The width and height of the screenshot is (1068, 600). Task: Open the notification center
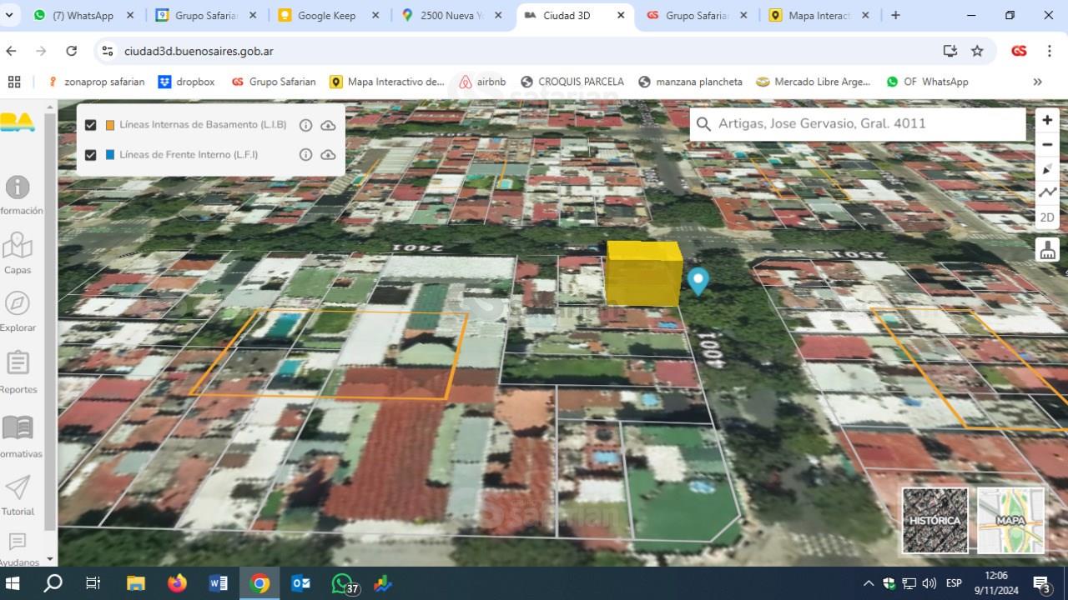coord(1043,583)
